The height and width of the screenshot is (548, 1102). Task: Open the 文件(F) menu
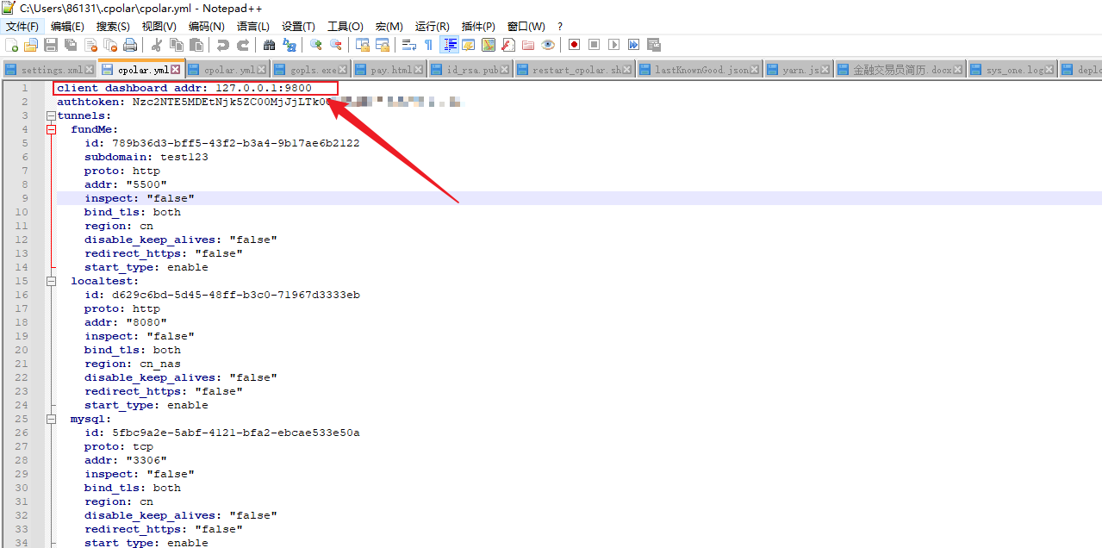point(22,27)
